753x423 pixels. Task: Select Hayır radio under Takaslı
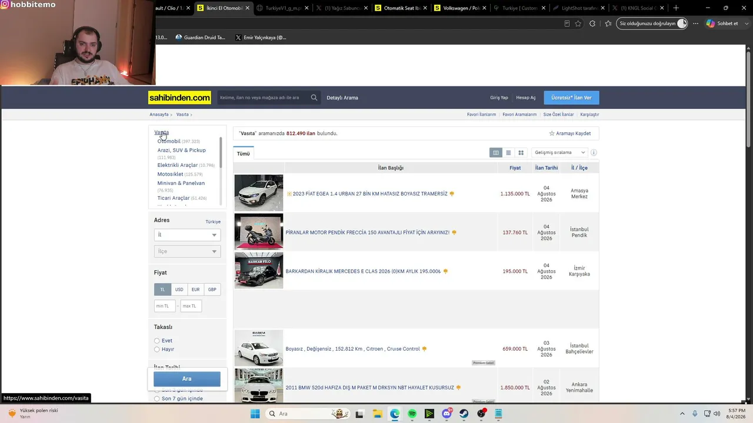tap(157, 350)
